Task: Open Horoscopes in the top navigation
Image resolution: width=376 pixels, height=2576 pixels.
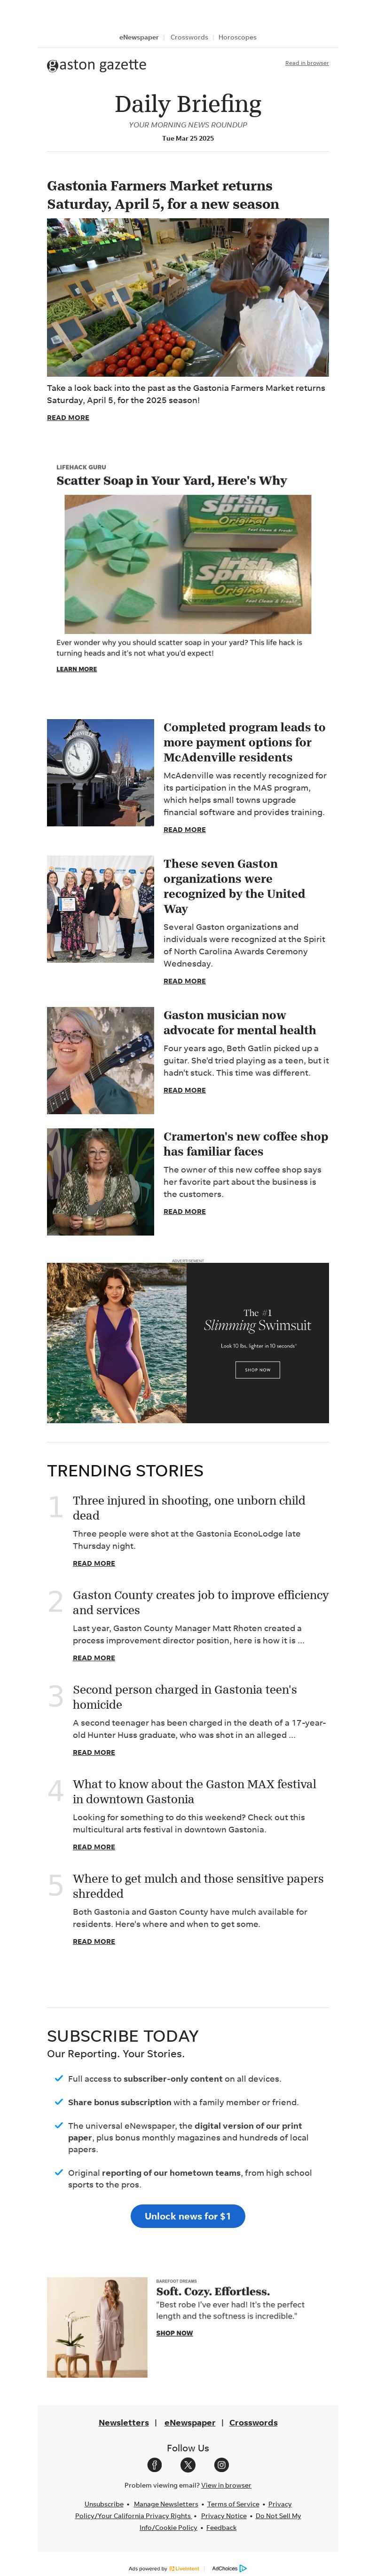Action: click(x=237, y=37)
